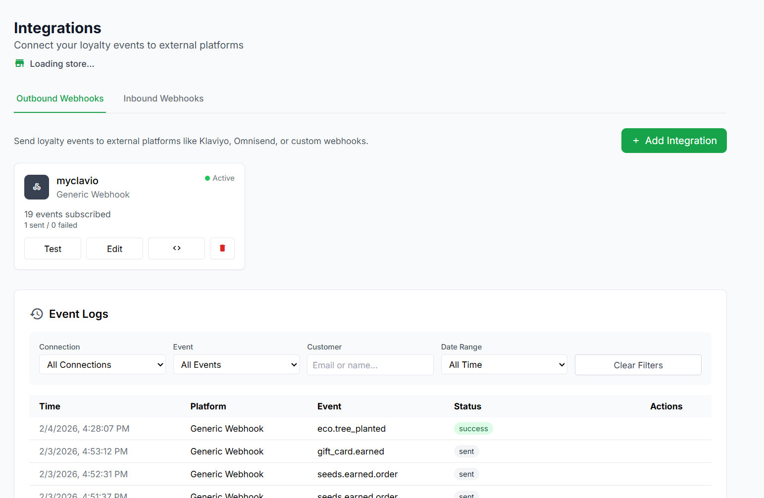Click the sent badge for seeds.earned.order at 4:52:31 PM

pyautogui.click(x=466, y=474)
